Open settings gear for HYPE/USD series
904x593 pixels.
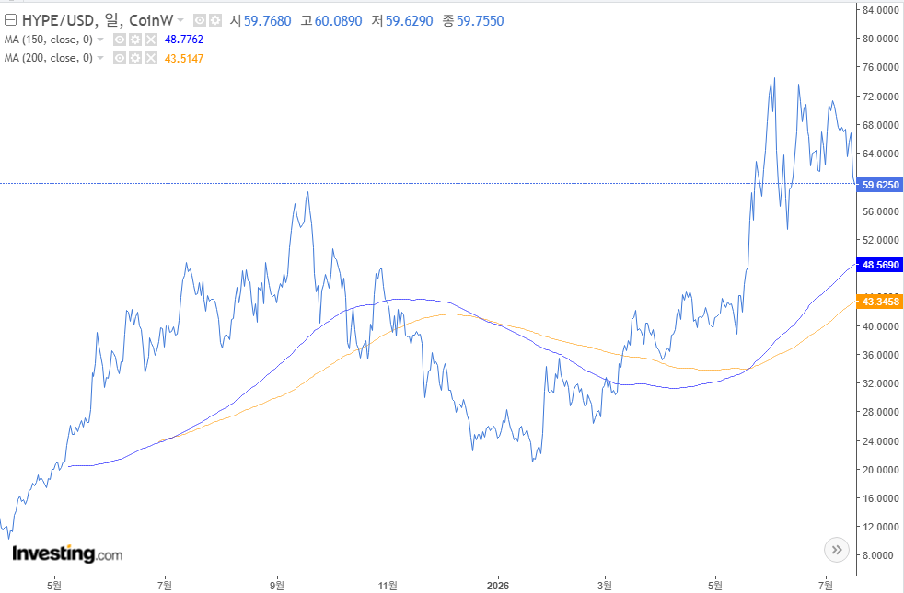tap(215, 21)
